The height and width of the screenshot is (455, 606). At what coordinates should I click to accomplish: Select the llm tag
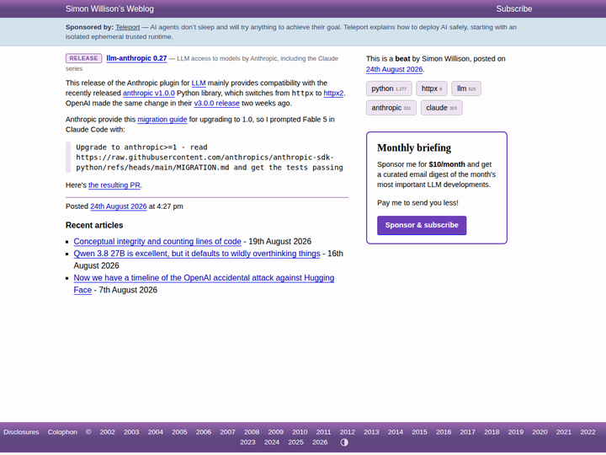click(x=466, y=88)
